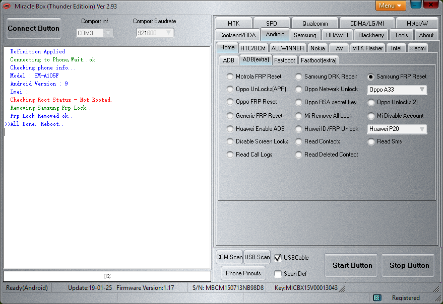Screen dimensions: 443x304
Task: Open the CDMA/LG/MI tab
Action: point(367,24)
